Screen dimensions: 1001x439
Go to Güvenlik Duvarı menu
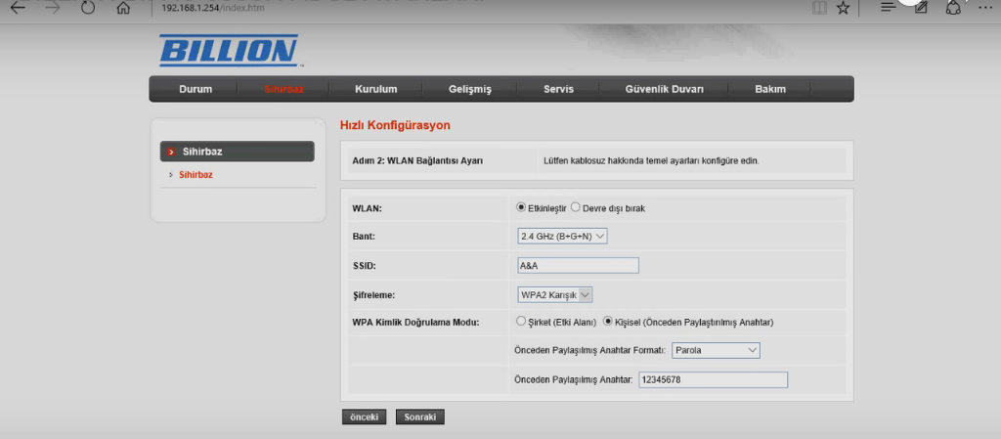[x=664, y=89]
